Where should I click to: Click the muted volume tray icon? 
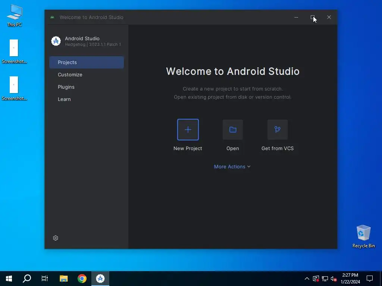click(x=334, y=279)
